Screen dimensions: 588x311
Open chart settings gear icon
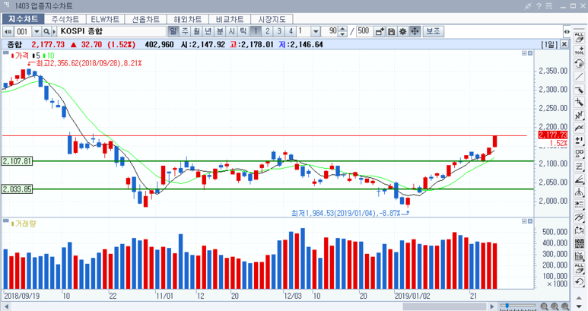click(402, 31)
